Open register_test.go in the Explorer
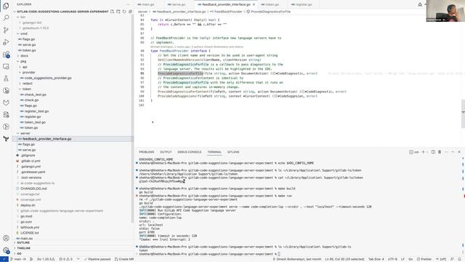Screen dimensions: 465x262 coord(36,111)
